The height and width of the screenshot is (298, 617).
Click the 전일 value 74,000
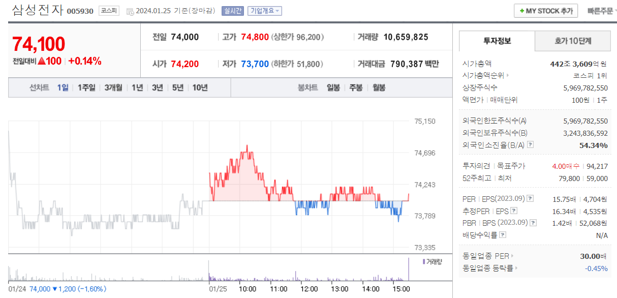coord(185,37)
